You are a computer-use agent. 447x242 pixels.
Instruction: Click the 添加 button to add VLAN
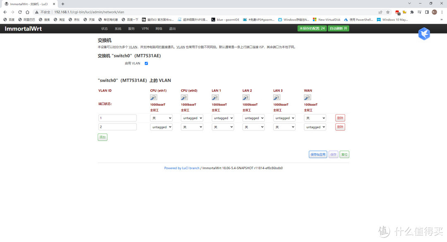pos(102,137)
